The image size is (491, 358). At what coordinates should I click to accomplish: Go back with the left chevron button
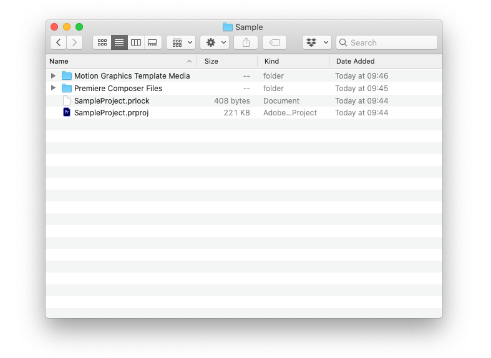coord(58,42)
